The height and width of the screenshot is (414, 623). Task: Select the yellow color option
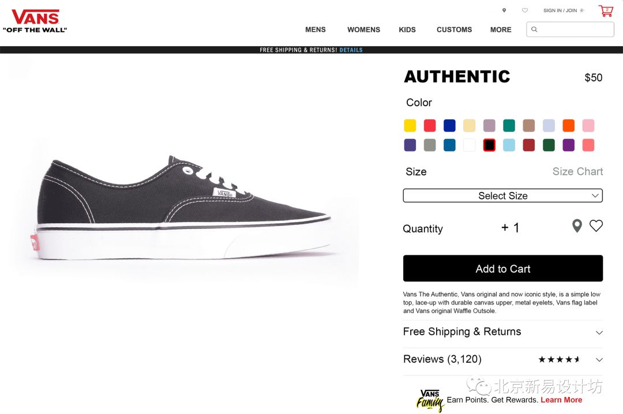click(x=410, y=125)
